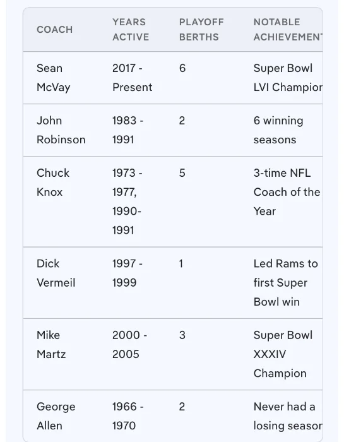Click the PLAYOFF BERTHS column header
Screen dimensions: 344x442
click(201, 30)
